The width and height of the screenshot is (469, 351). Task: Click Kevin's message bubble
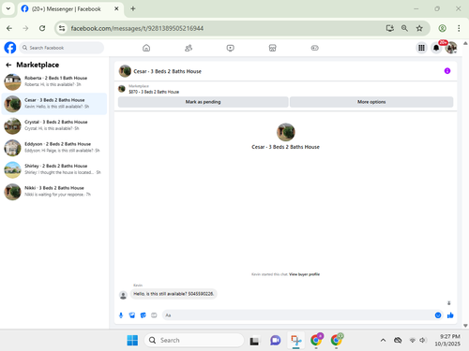tap(174, 294)
